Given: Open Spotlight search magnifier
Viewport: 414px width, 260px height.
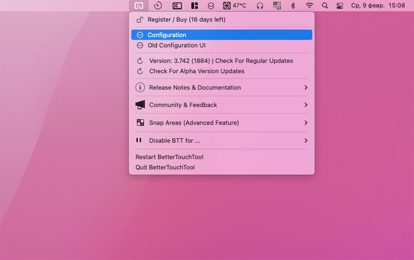Looking at the screenshot, I should coord(325,6).
